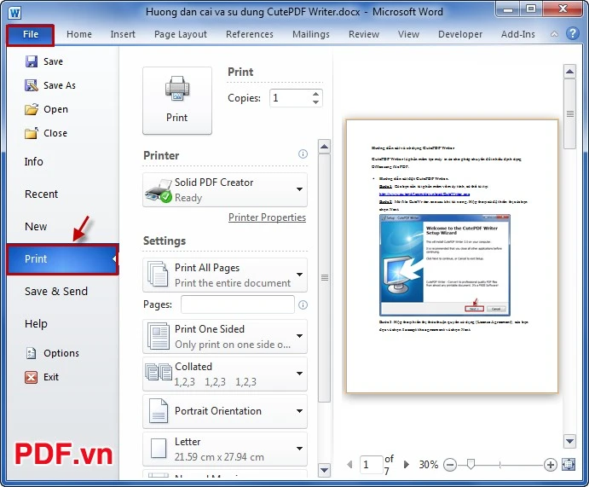This screenshot has width=589, height=487.
Task: Click the Close folder icon
Action: coord(32,133)
